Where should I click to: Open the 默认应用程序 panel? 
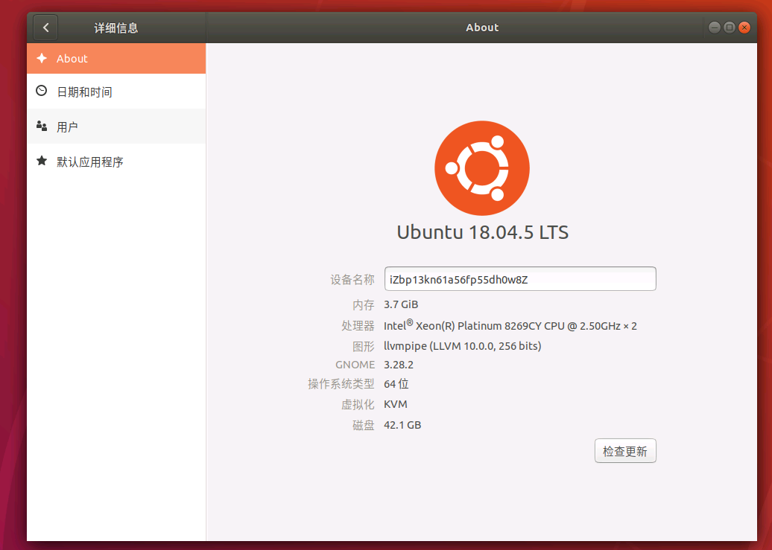click(x=116, y=162)
